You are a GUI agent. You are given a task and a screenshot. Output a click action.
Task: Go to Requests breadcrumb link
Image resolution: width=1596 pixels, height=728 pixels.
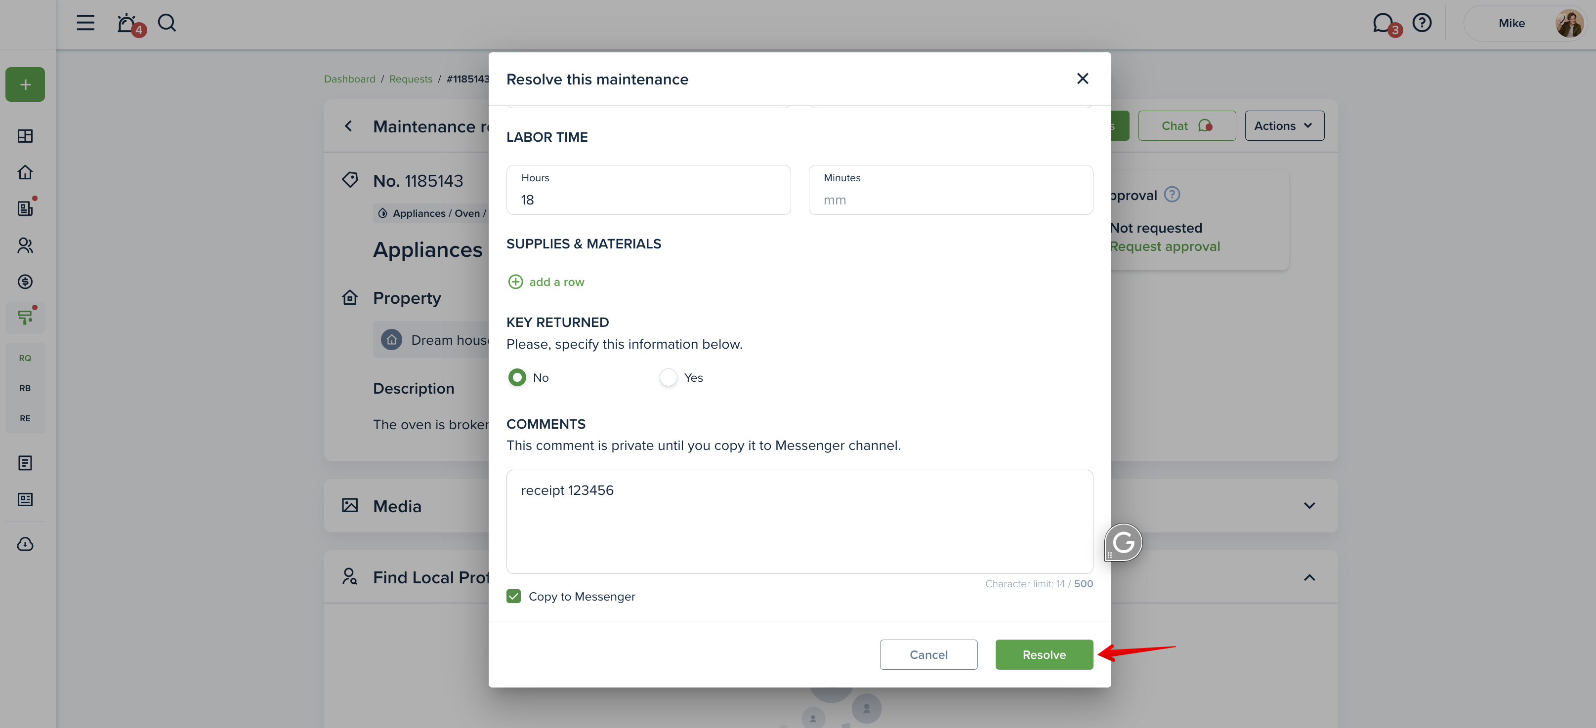[411, 79]
